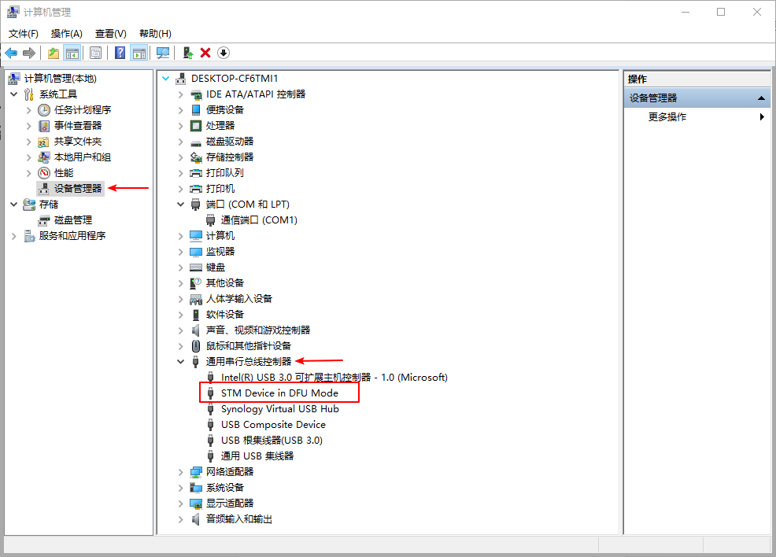Screen dimensions: 776x557
Task: Select the 系统设备 category
Action: point(224,488)
